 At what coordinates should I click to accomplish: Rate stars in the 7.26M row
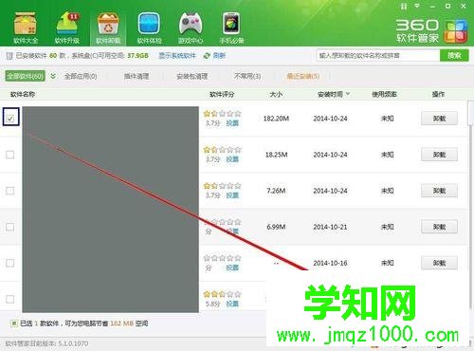(x=223, y=186)
